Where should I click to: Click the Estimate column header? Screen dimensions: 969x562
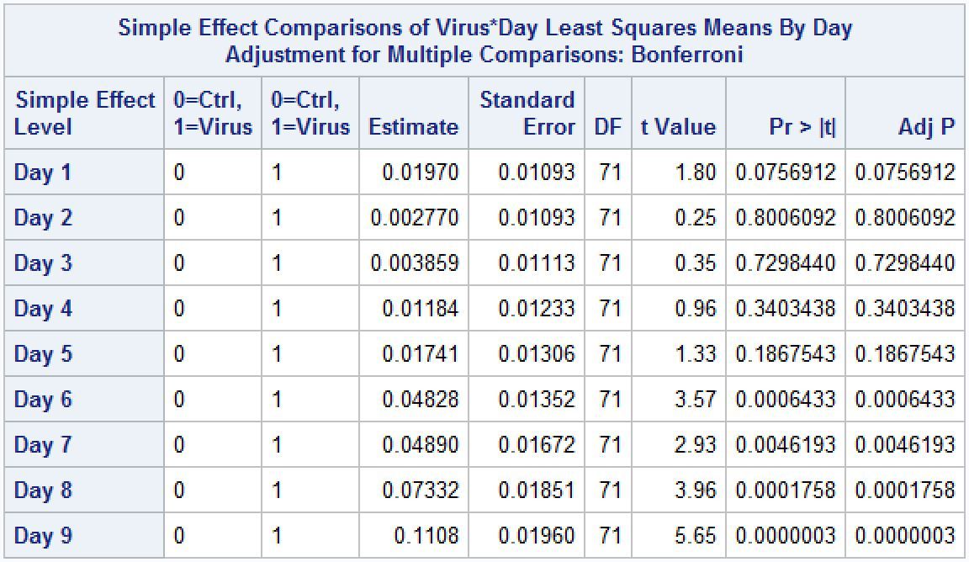tap(413, 127)
